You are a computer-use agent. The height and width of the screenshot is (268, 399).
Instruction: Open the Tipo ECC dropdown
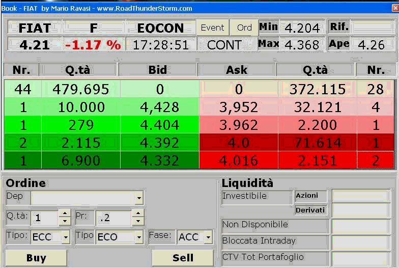66,237
